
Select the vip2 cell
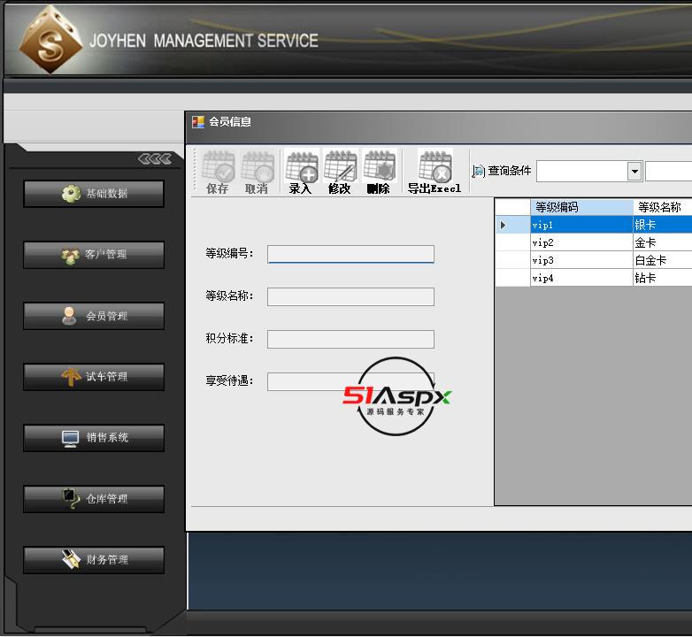coord(581,242)
